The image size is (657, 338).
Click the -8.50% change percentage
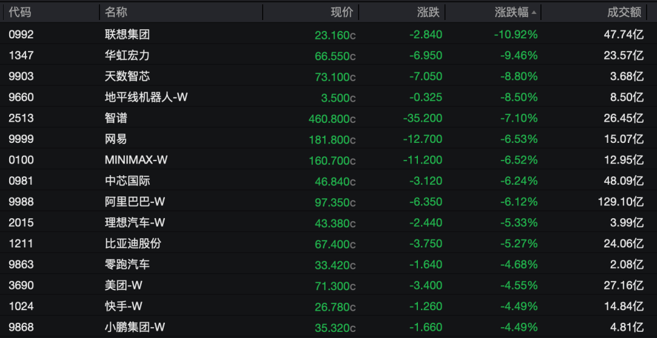(x=519, y=98)
